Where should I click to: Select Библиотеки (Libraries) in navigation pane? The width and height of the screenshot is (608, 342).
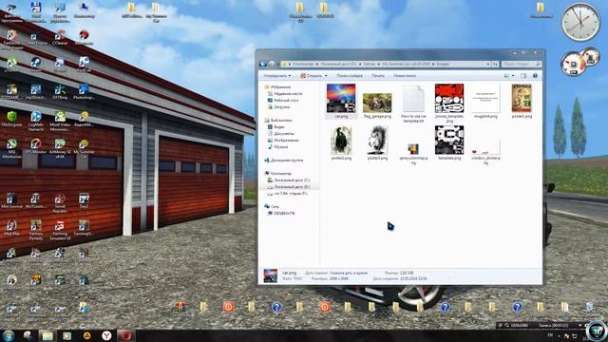[x=278, y=121]
